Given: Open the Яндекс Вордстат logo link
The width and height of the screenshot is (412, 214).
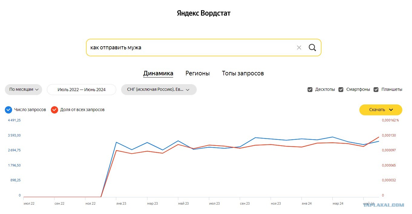Looking at the screenshot, I should [204, 13].
